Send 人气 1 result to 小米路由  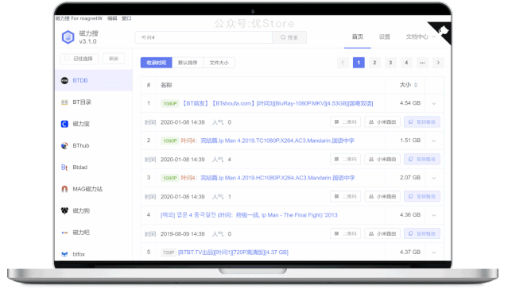point(382,196)
